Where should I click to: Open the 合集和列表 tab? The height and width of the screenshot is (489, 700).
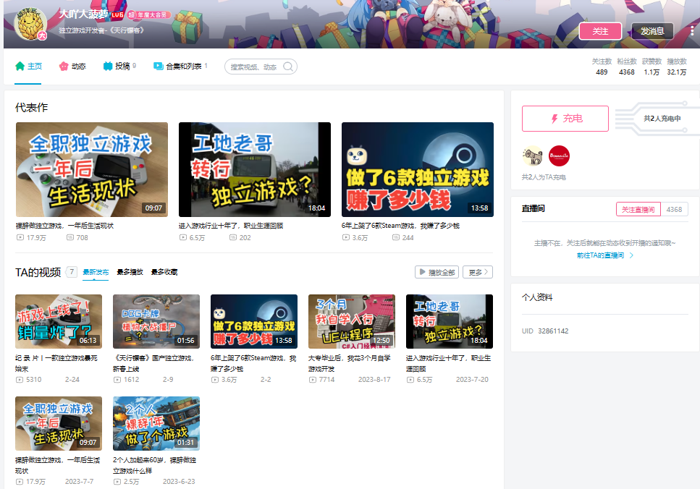tap(180, 67)
